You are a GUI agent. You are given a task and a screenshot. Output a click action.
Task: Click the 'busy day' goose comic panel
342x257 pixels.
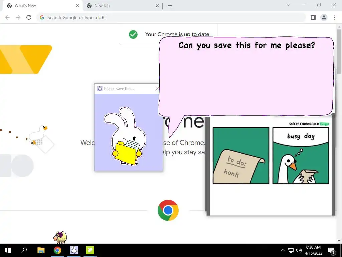coord(301,155)
